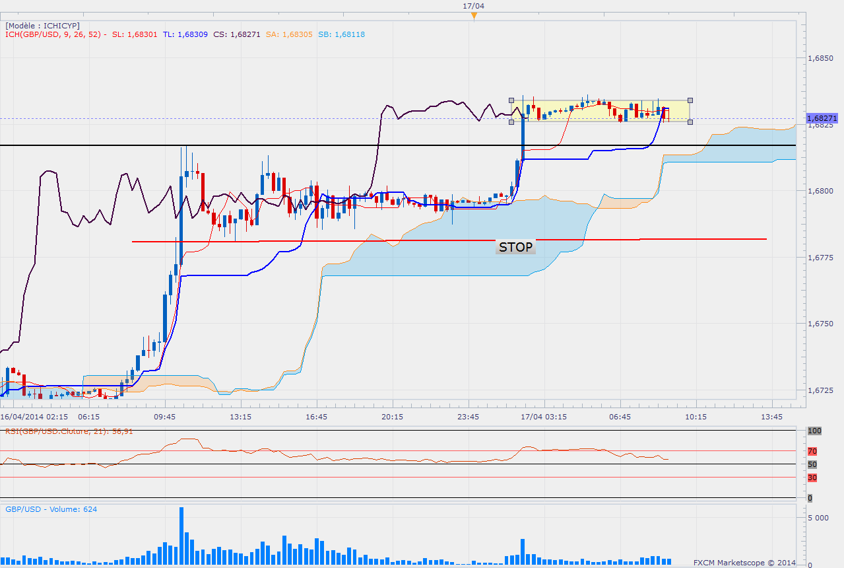The image size is (844, 568).
Task: Click the 5 000 volume axis label
Action: click(x=819, y=518)
